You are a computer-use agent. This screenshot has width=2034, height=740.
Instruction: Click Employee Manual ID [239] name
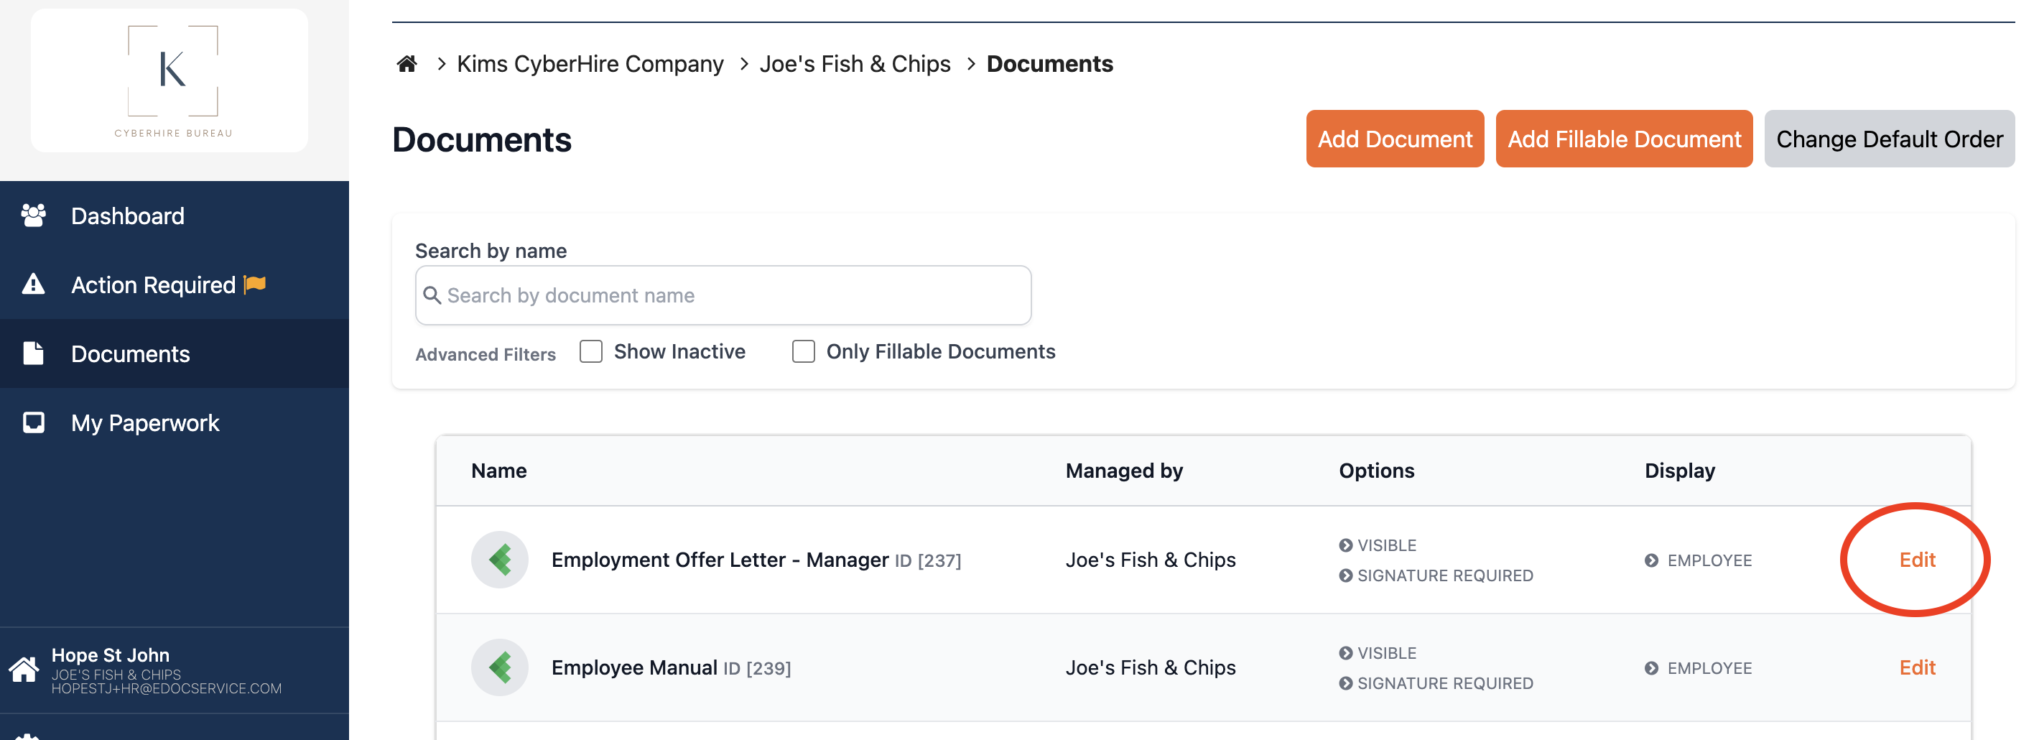(x=671, y=668)
